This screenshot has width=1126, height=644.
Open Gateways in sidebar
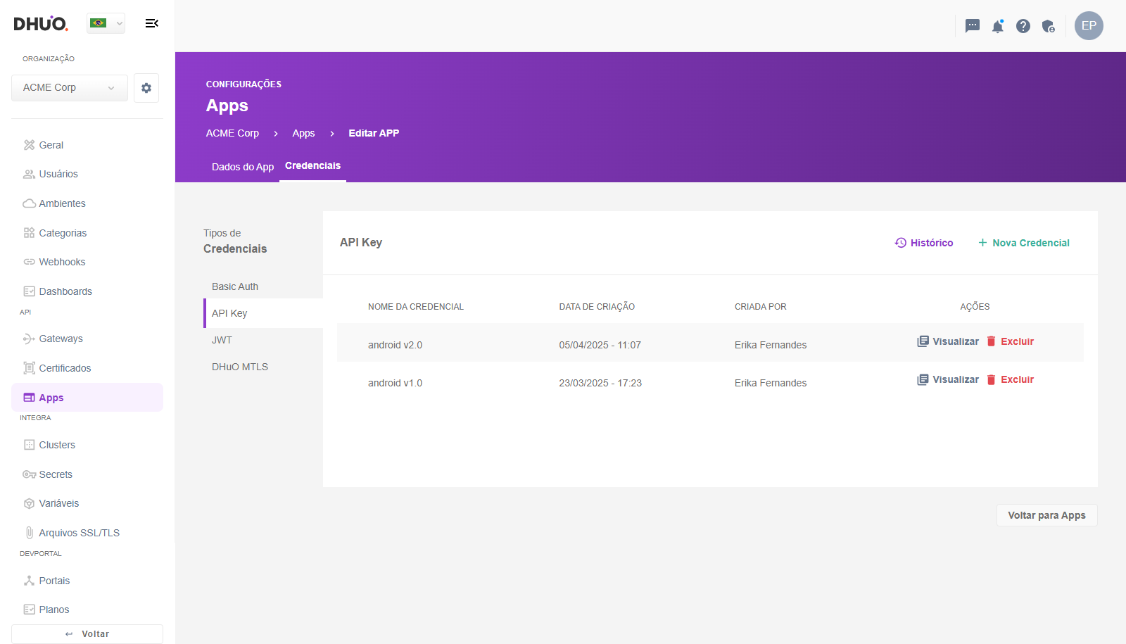[87, 339]
